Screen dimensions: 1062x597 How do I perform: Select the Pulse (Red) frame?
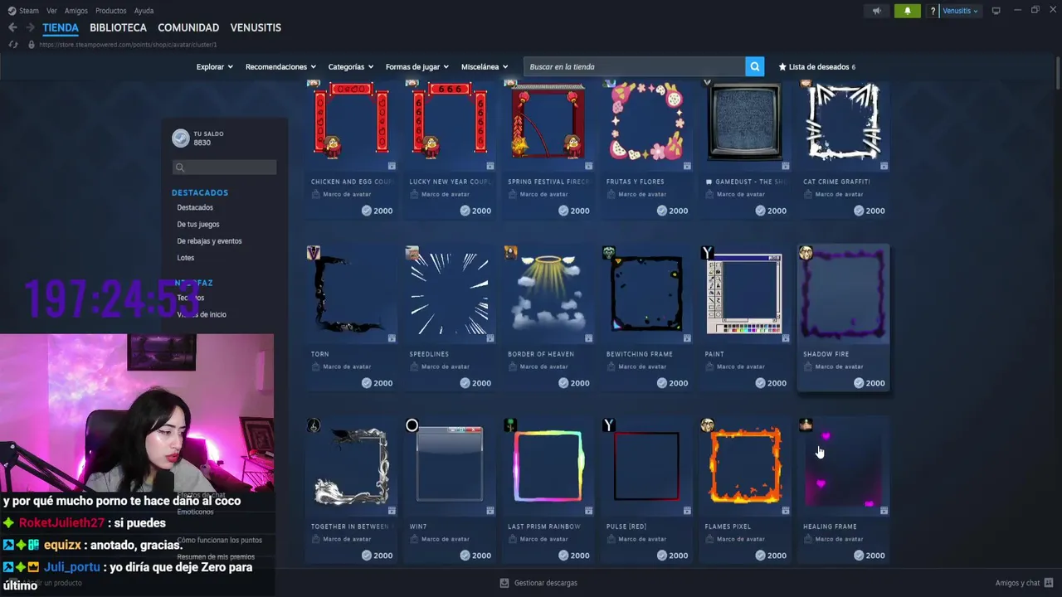(x=646, y=467)
